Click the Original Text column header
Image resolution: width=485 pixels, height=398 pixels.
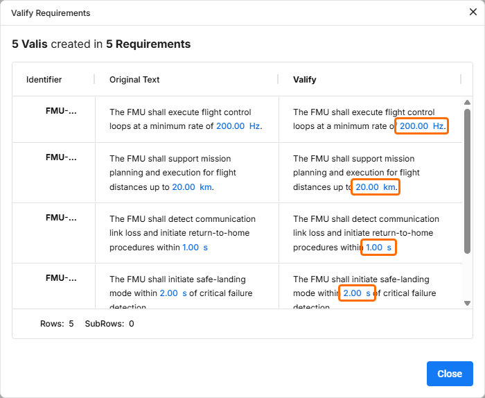click(134, 80)
